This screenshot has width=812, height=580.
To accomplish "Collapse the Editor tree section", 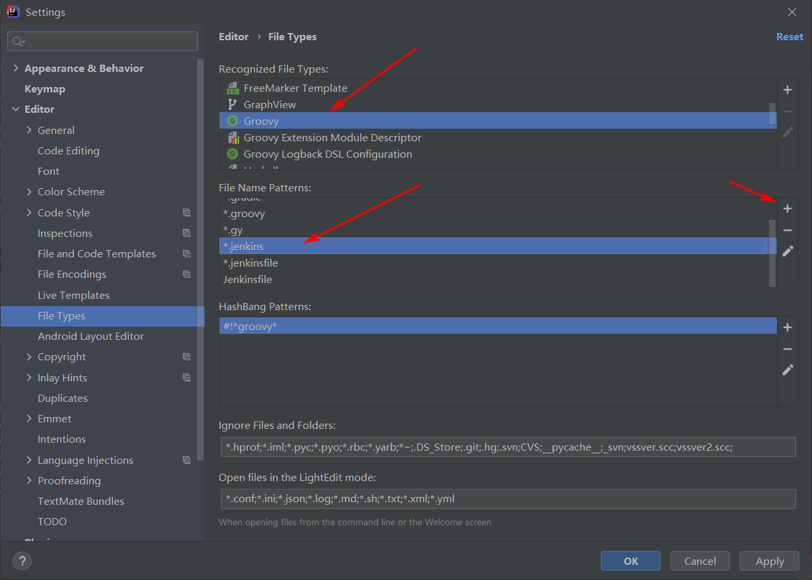I will (x=16, y=110).
